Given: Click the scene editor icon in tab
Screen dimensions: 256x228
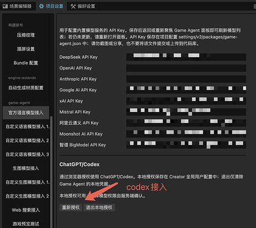Looking at the screenshot, I should coord(5,6).
